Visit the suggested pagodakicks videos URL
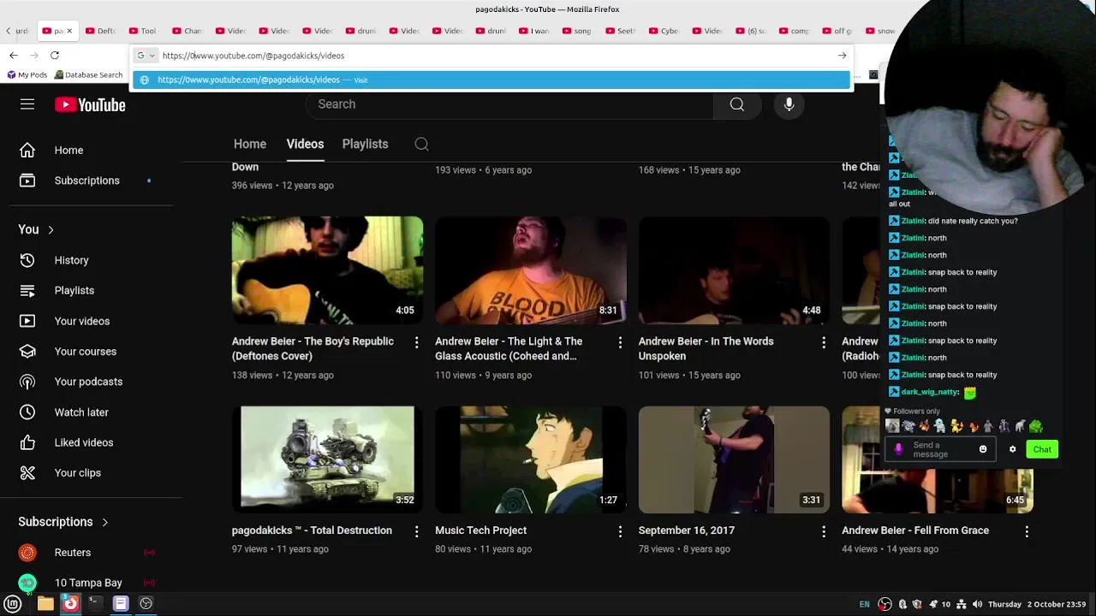Viewport: 1096px width, 616px height. coord(491,80)
